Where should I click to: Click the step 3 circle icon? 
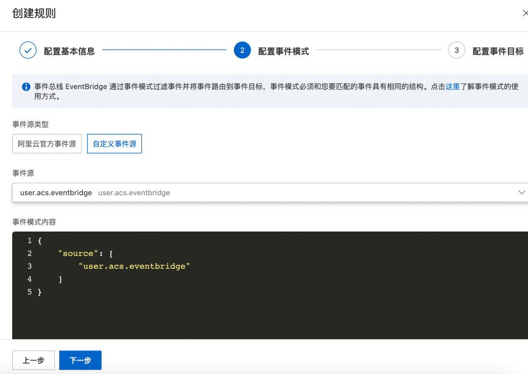[x=457, y=50]
